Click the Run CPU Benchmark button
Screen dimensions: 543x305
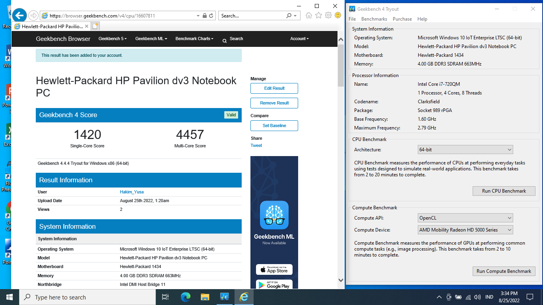[x=504, y=191]
